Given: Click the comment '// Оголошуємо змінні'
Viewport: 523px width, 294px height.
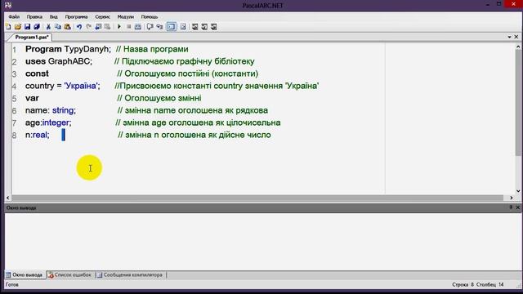Looking at the screenshot, I should point(159,98).
